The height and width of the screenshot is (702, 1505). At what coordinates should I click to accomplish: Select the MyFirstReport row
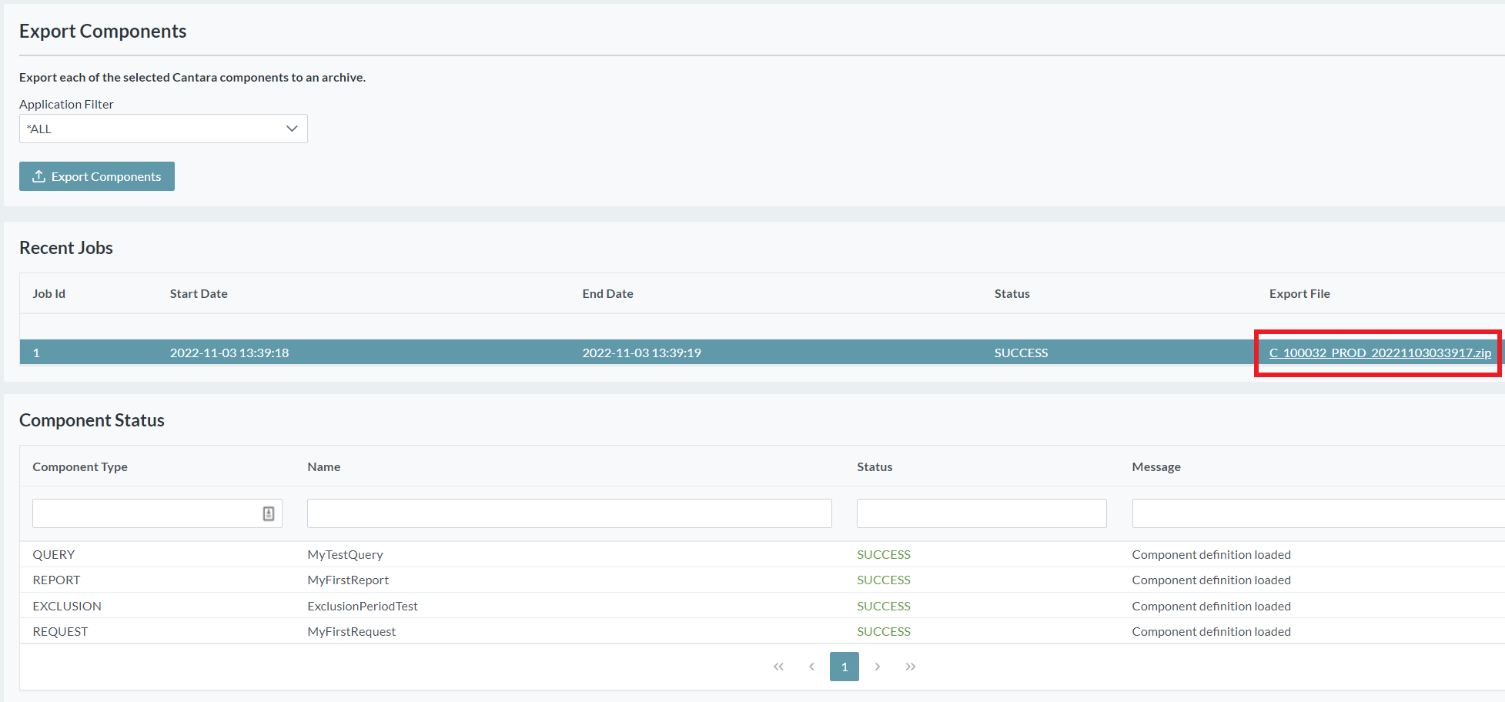pyautogui.click(x=348, y=580)
